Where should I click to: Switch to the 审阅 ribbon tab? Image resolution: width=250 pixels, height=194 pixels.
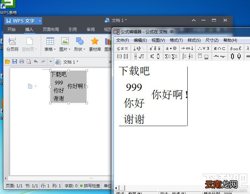(91, 30)
